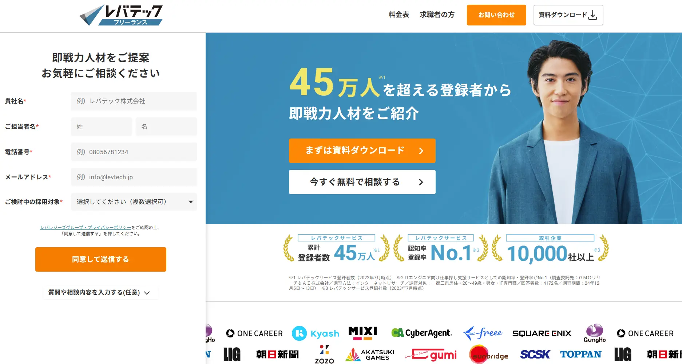Focus the 貴社名 company name field
This screenshot has height=364, width=682.
(x=134, y=101)
